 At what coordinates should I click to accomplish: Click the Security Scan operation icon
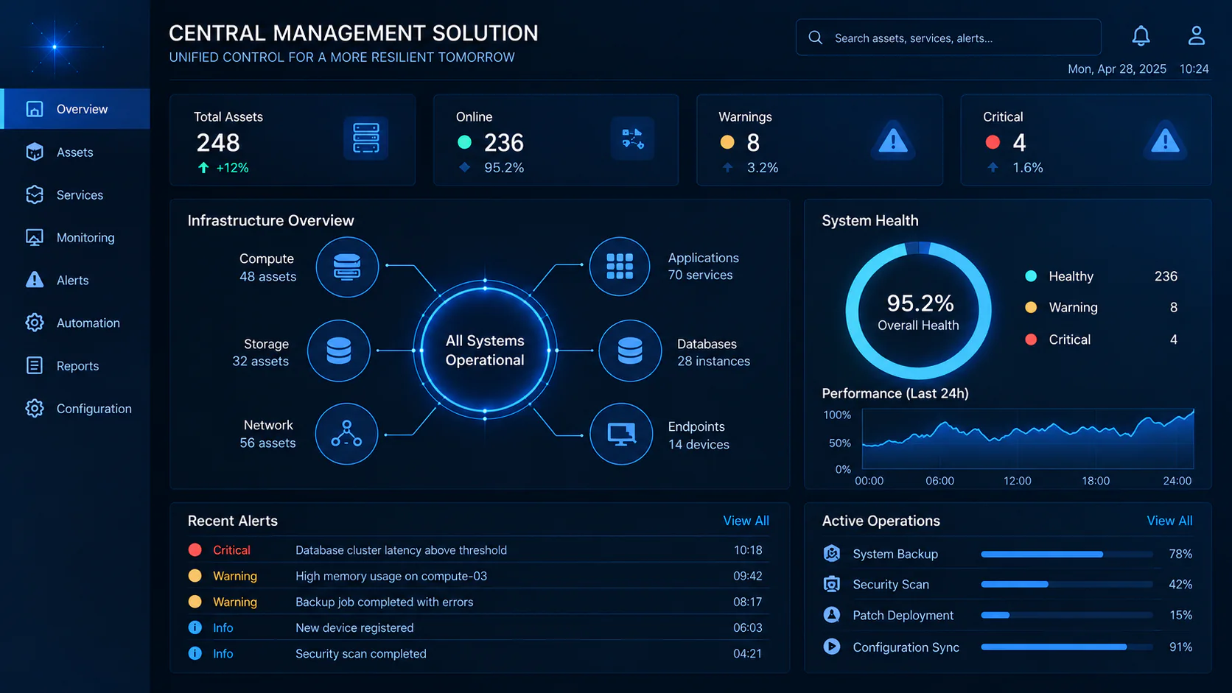(832, 584)
